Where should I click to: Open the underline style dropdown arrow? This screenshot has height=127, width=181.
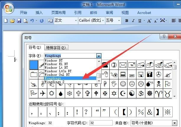tap(144, 21)
